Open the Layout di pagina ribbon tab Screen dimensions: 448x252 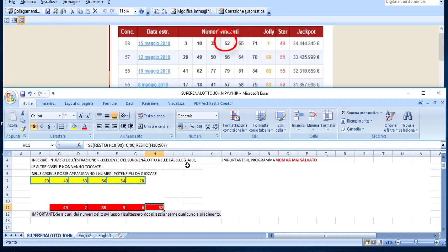click(x=79, y=103)
